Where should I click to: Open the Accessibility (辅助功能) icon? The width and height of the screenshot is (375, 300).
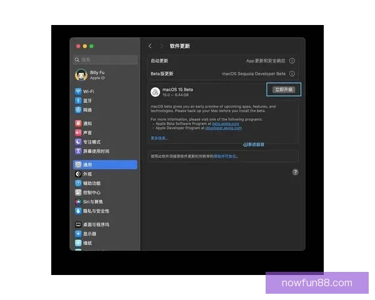tap(78, 183)
